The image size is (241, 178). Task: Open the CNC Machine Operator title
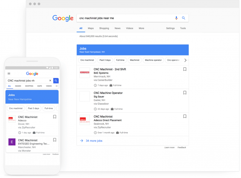108,93
